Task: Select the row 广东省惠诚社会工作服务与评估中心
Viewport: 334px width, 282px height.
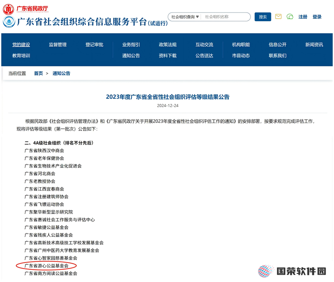Action: coord(60,219)
